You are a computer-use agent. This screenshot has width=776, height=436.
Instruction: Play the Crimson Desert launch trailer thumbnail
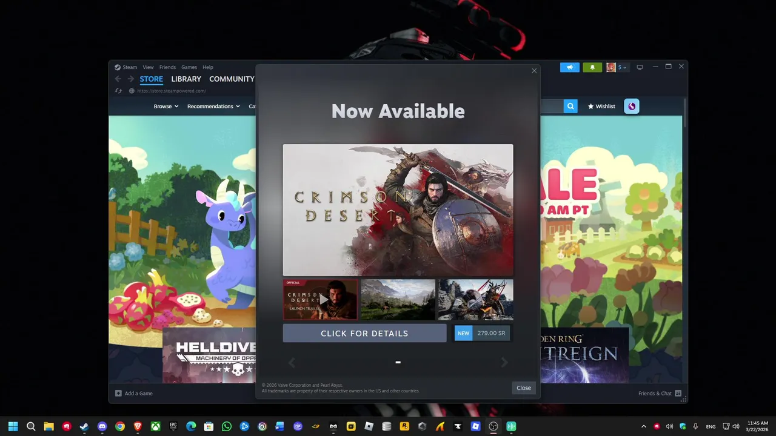pyautogui.click(x=320, y=299)
